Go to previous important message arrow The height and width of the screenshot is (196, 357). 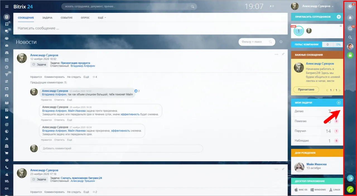coord(327,90)
